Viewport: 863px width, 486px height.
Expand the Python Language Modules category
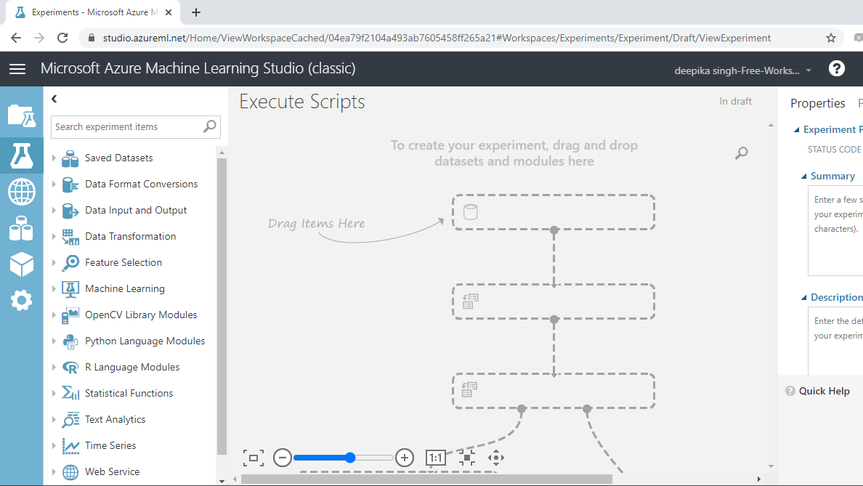(x=54, y=341)
